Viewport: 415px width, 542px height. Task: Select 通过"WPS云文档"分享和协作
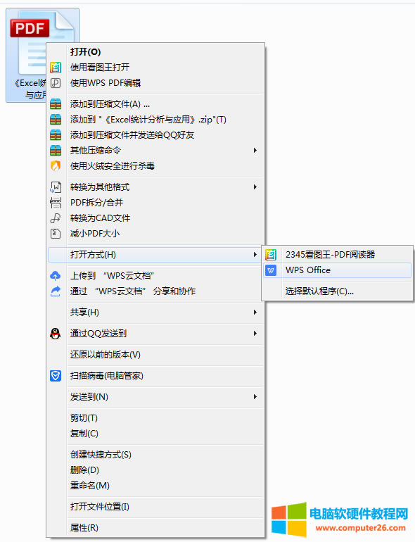pos(155,291)
